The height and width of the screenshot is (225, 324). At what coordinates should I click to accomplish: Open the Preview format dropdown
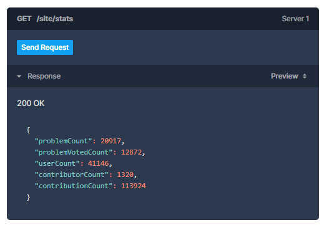pyautogui.click(x=288, y=76)
